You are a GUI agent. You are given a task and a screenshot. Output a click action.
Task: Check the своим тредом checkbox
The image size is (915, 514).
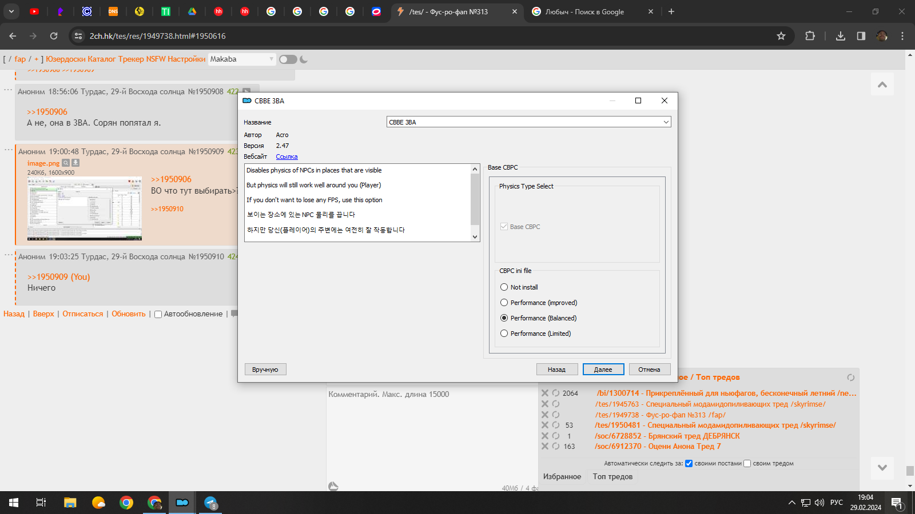[x=747, y=463]
